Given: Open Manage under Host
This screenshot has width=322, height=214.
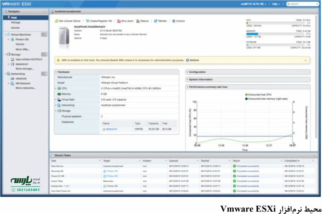Looking at the screenshot, I should 15,22.
